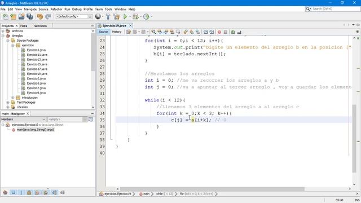This screenshot has width=361, height=203.
Task: Click the Toggle Rectangular Selection icon
Action: coord(178,32)
